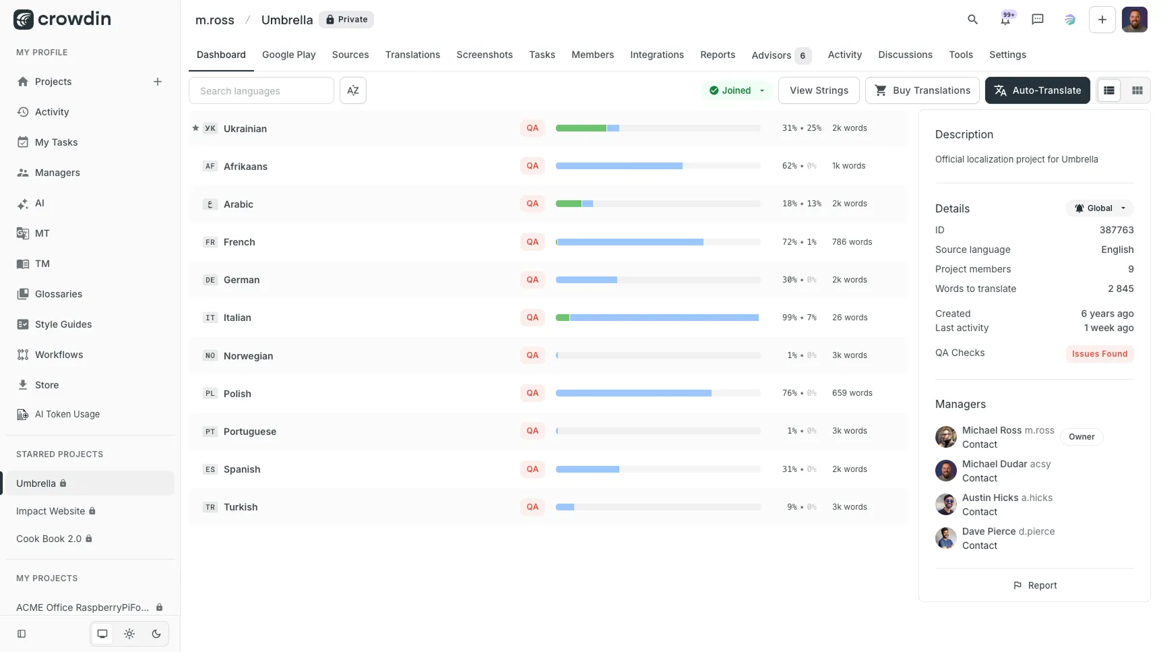Open Style Guides
Image resolution: width=1159 pixels, height=652 pixels.
click(63, 324)
